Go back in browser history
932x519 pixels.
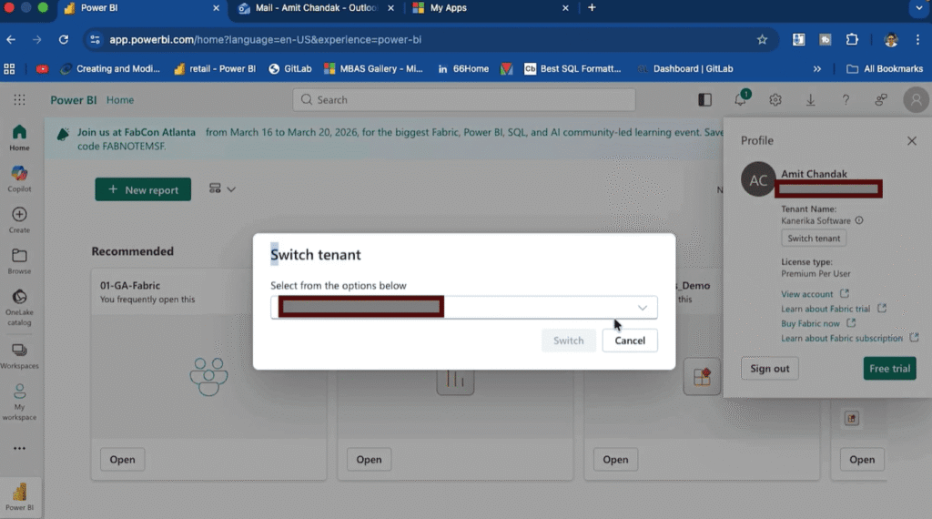(x=11, y=40)
